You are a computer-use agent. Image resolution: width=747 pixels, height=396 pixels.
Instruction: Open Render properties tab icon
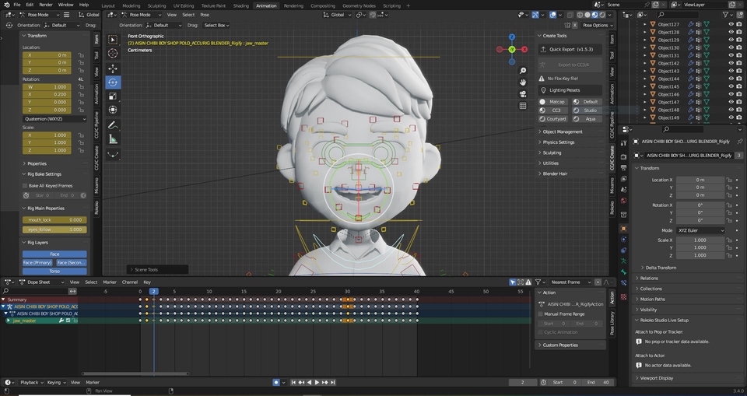(623, 156)
